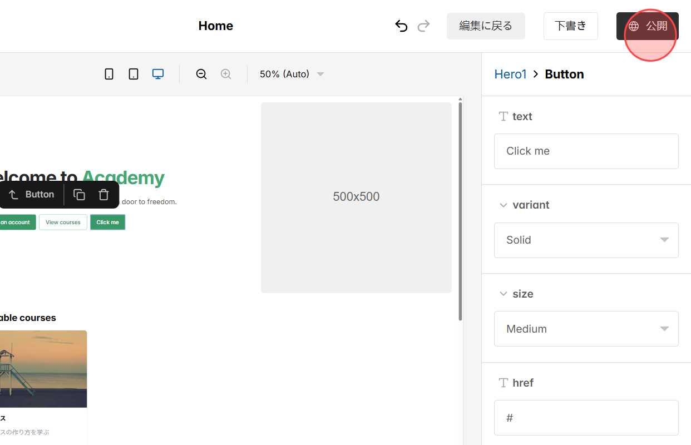Delete the selected Button with trash icon
The image size is (691, 445).
(103, 195)
